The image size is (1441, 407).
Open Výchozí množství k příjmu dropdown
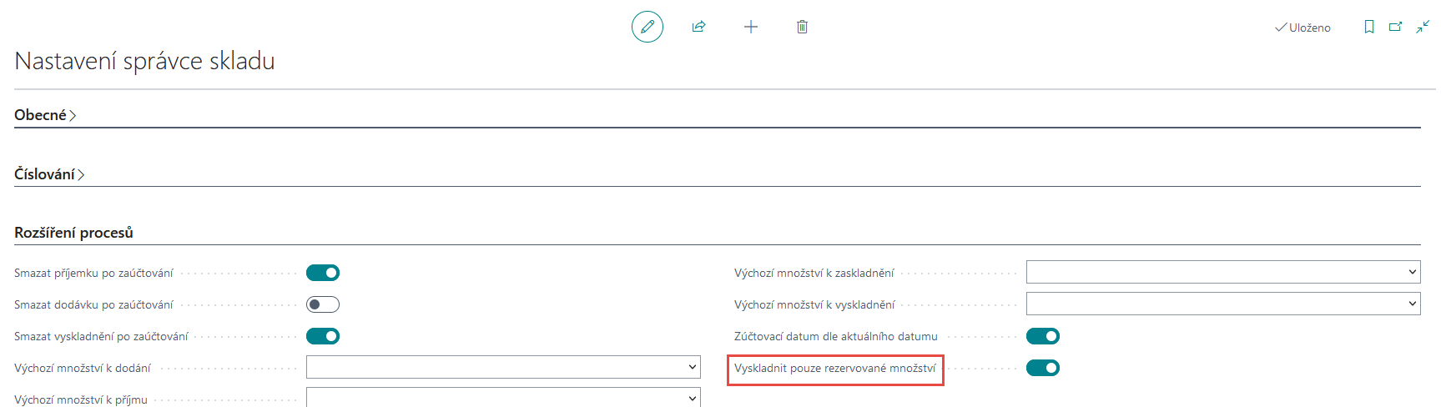[x=503, y=399]
